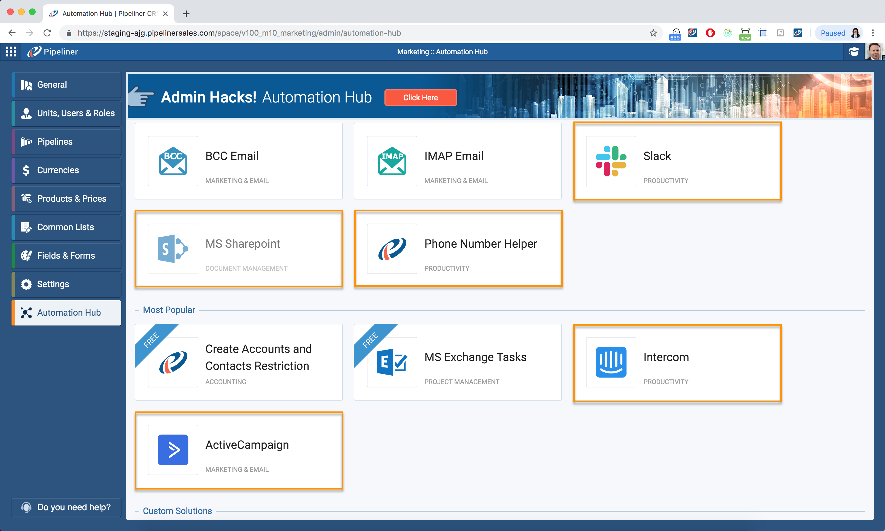The image size is (885, 531).
Task: Open the graduation cap learning icon
Action: pos(854,51)
